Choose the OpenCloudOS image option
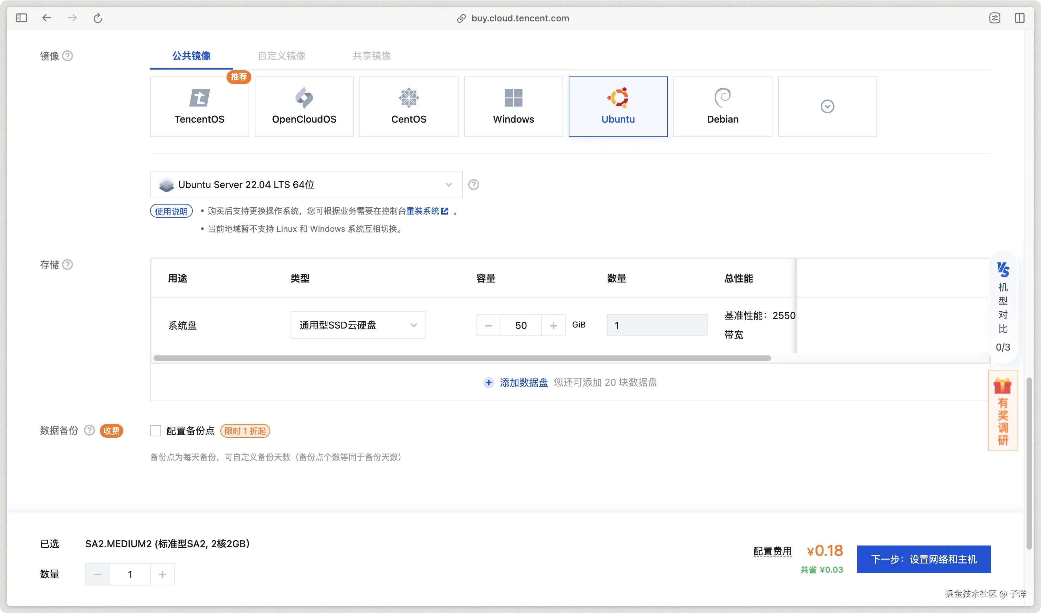 [x=304, y=106]
